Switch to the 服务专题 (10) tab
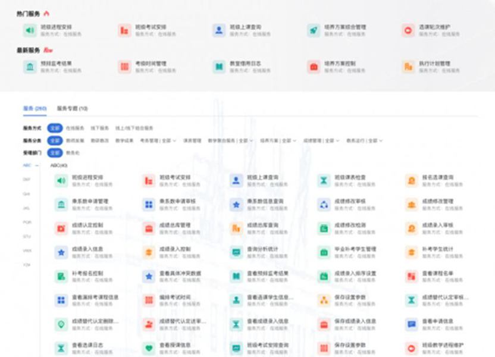 (73, 108)
